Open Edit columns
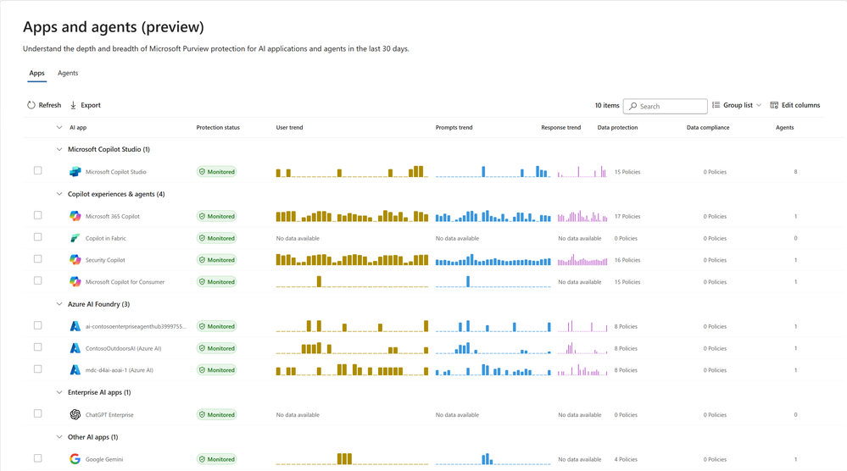Viewport: 847px width, 471px height. 794,105
